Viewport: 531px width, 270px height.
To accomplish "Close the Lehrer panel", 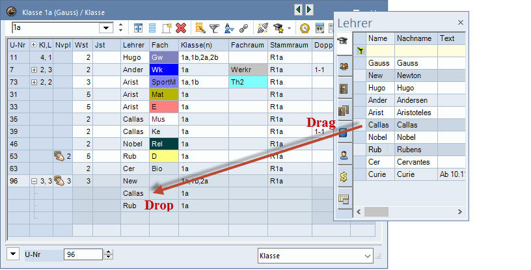I will click(461, 22).
